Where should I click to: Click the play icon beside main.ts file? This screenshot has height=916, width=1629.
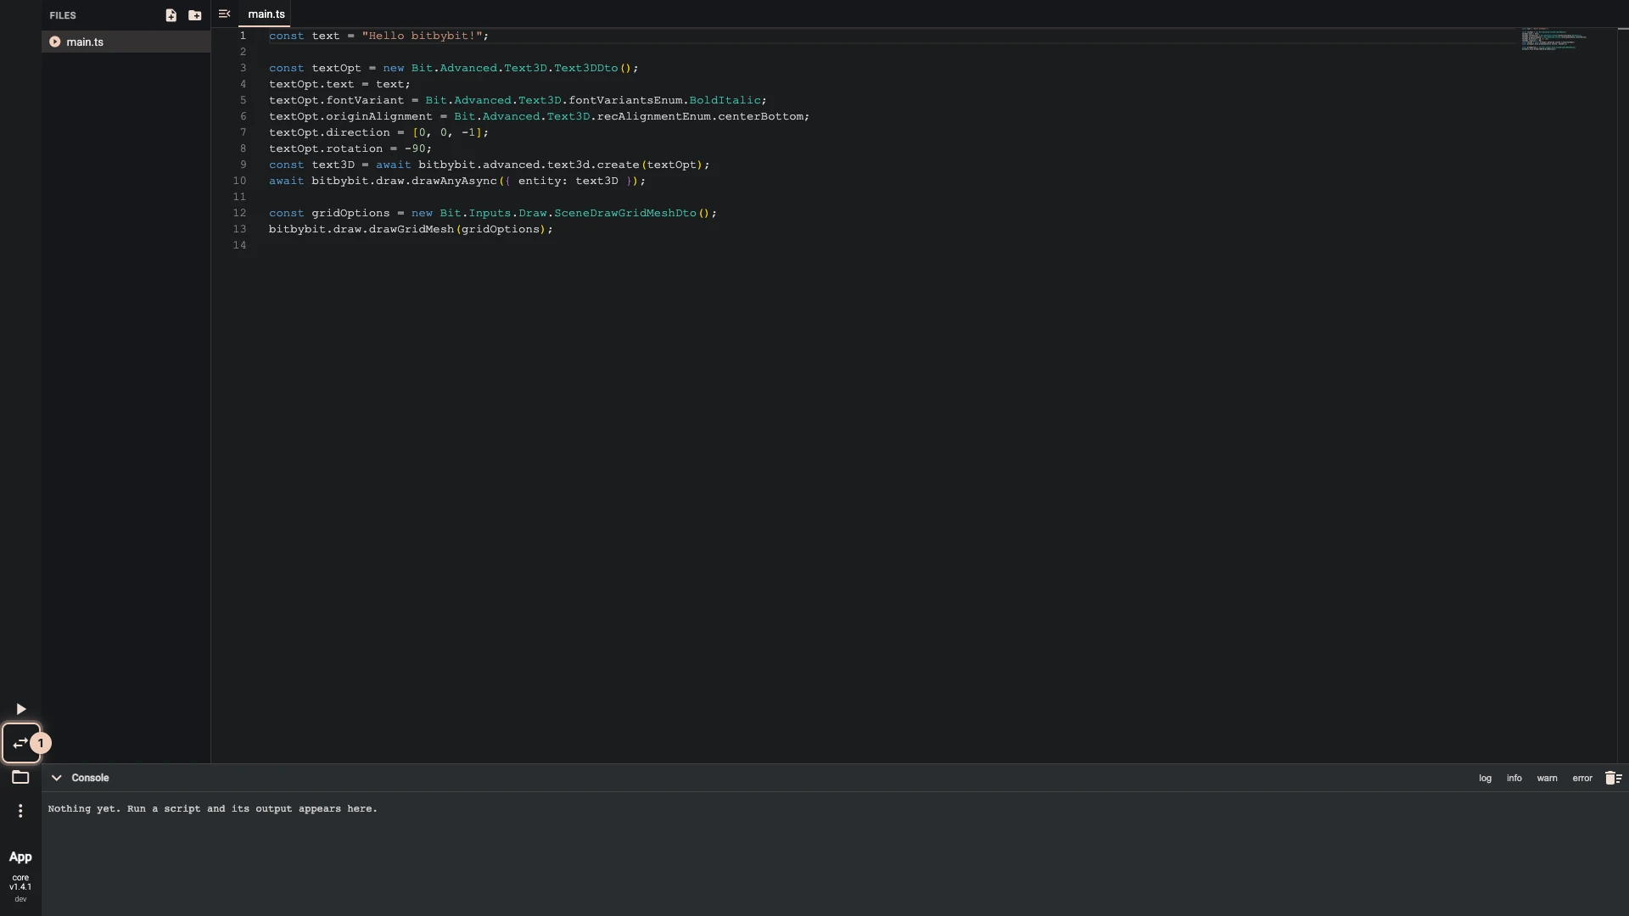tap(54, 42)
